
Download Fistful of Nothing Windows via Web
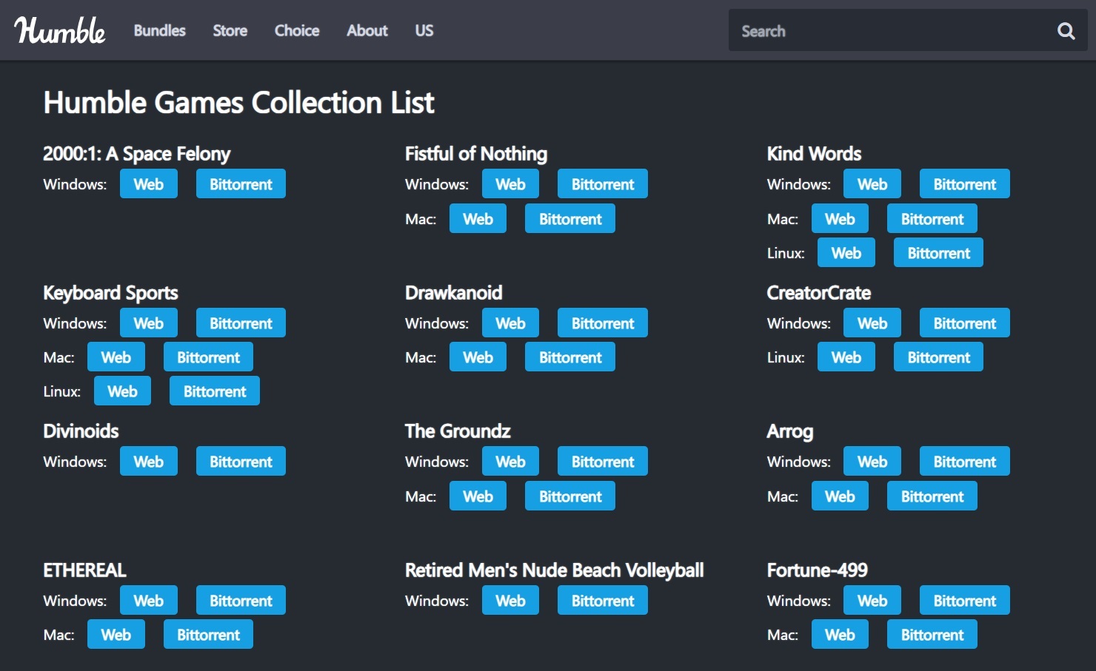tap(510, 184)
